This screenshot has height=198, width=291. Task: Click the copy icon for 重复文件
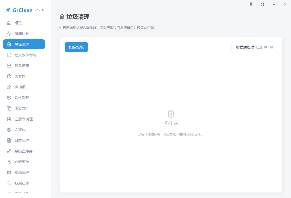[9, 108]
